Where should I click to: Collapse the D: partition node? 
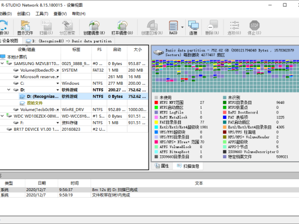tap(9, 90)
